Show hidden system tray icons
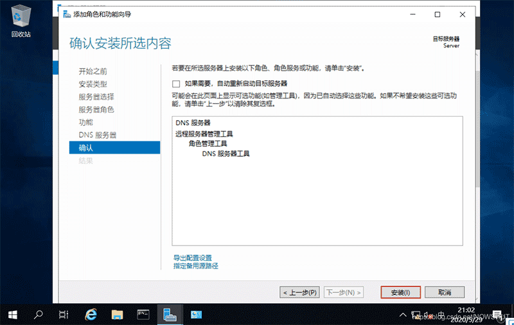Viewport: 514px width, 325px height. 403,315
